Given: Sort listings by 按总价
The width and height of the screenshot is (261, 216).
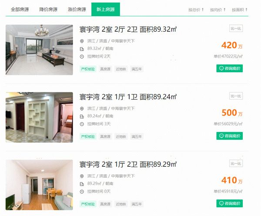Looking at the screenshot, I should (196, 10).
